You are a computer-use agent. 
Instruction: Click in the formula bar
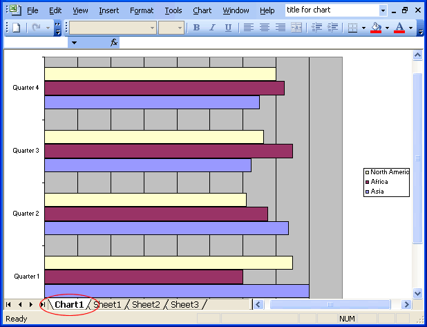pyautogui.click(x=272, y=42)
